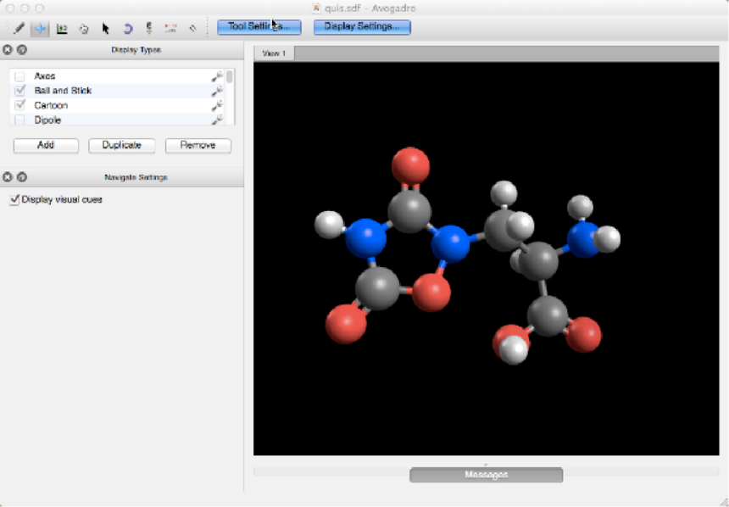
Task: Open Ball and Stick settings wrench
Action: click(217, 91)
